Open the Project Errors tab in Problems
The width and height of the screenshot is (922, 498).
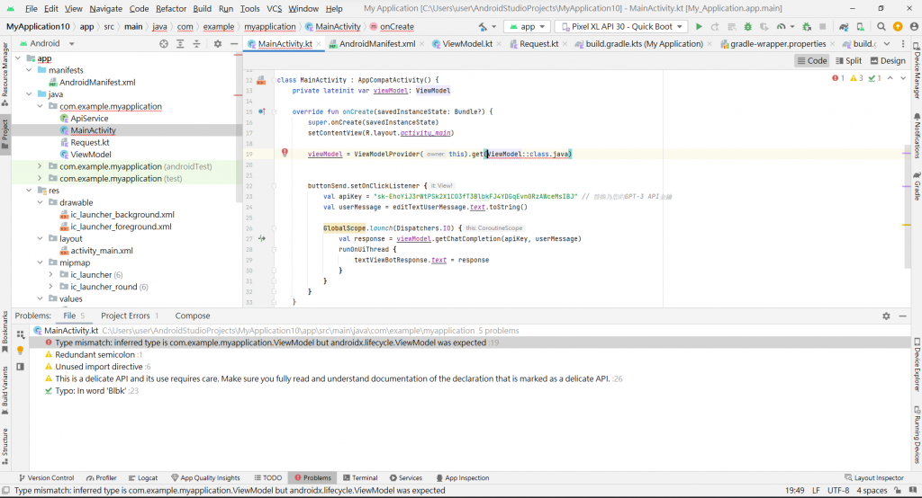point(130,316)
